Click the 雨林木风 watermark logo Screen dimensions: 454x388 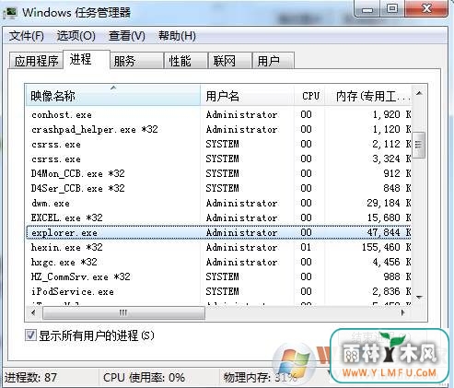click(x=390, y=356)
